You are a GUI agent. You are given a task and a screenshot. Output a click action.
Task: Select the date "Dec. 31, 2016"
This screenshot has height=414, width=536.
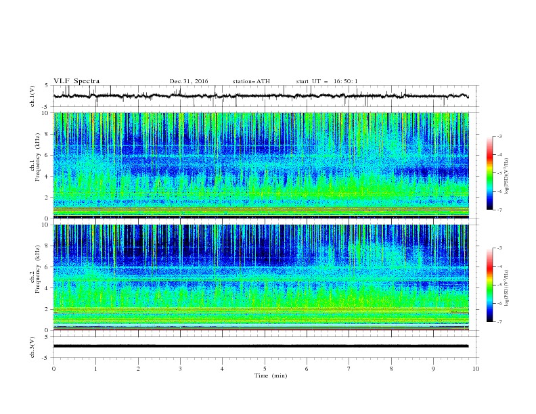coord(189,81)
